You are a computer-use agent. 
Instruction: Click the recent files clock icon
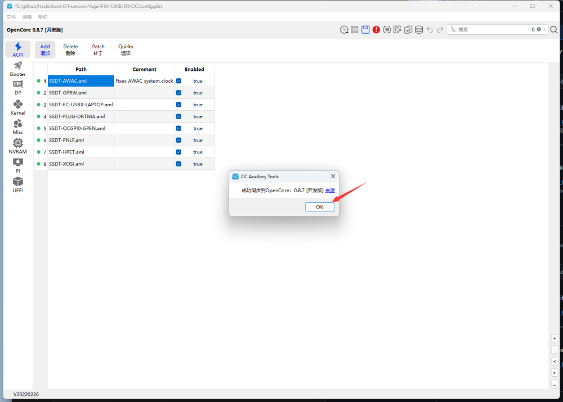(x=344, y=30)
